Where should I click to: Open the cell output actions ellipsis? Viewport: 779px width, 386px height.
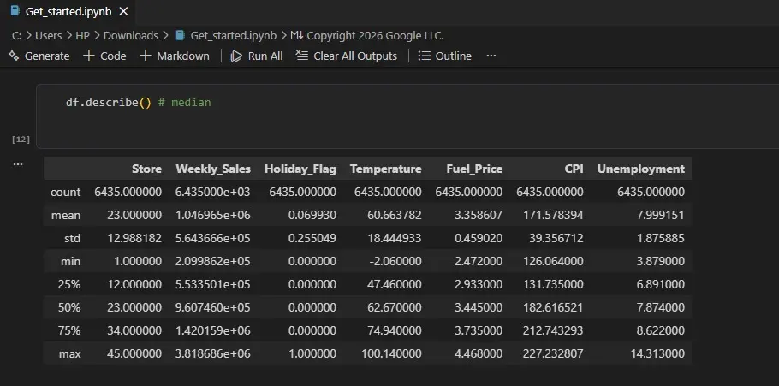pos(18,164)
